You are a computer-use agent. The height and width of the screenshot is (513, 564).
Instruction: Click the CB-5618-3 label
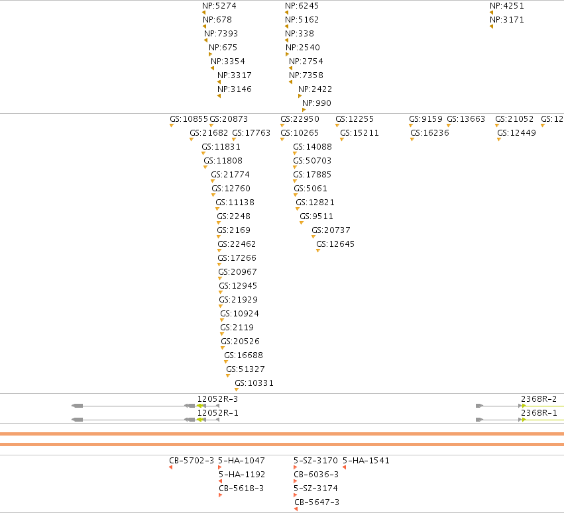241,489
